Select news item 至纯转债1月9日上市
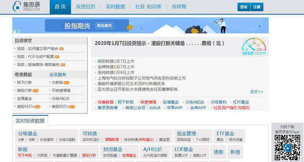The image size is (304, 162). (x=116, y=73)
